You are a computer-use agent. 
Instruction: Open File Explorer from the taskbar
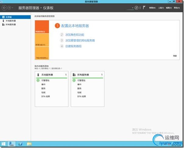point(29,144)
